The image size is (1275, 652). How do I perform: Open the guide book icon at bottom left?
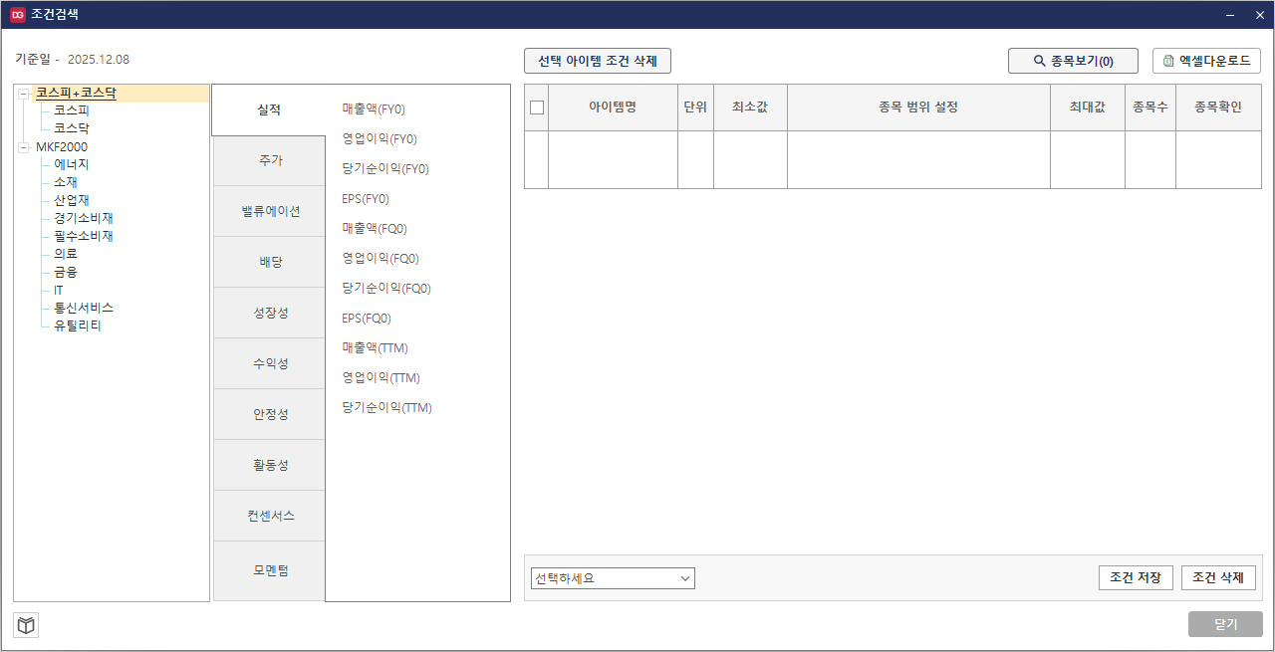pyautogui.click(x=27, y=625)
